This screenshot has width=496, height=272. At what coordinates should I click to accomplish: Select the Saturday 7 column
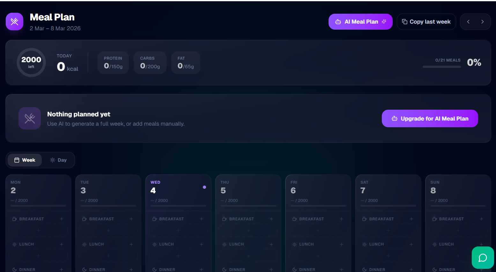[x=388, y=190]
